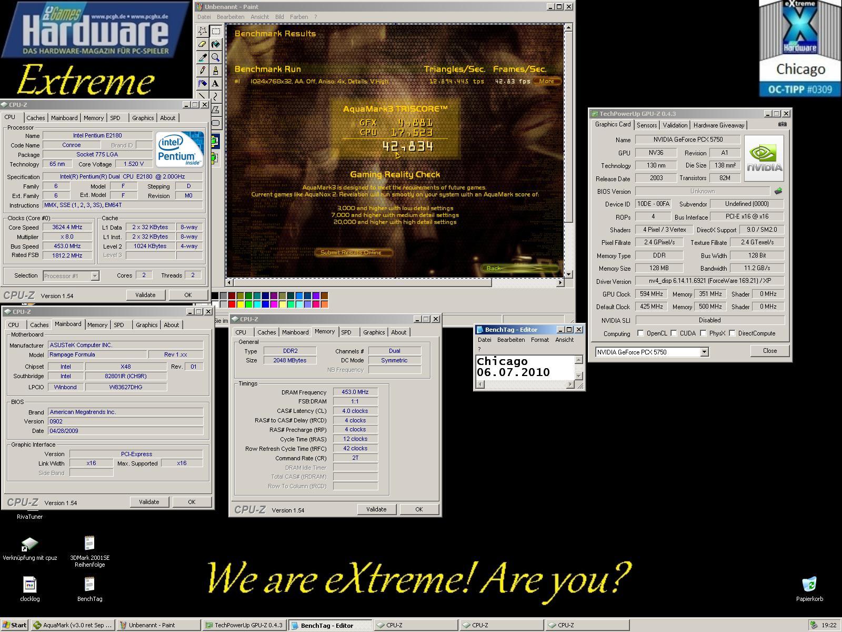Image resolution: width=842 pixels, height=632 pixels.
Task: Click OK in CPU-Z mainboard window
Action: [x=192, y=502]
